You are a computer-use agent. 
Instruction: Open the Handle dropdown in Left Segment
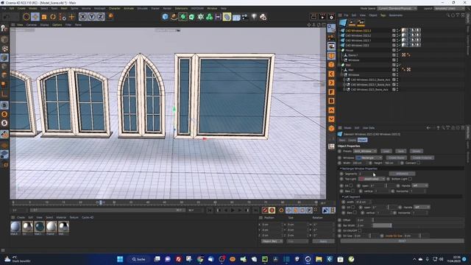pyautogui.click(x=422, y=208)
